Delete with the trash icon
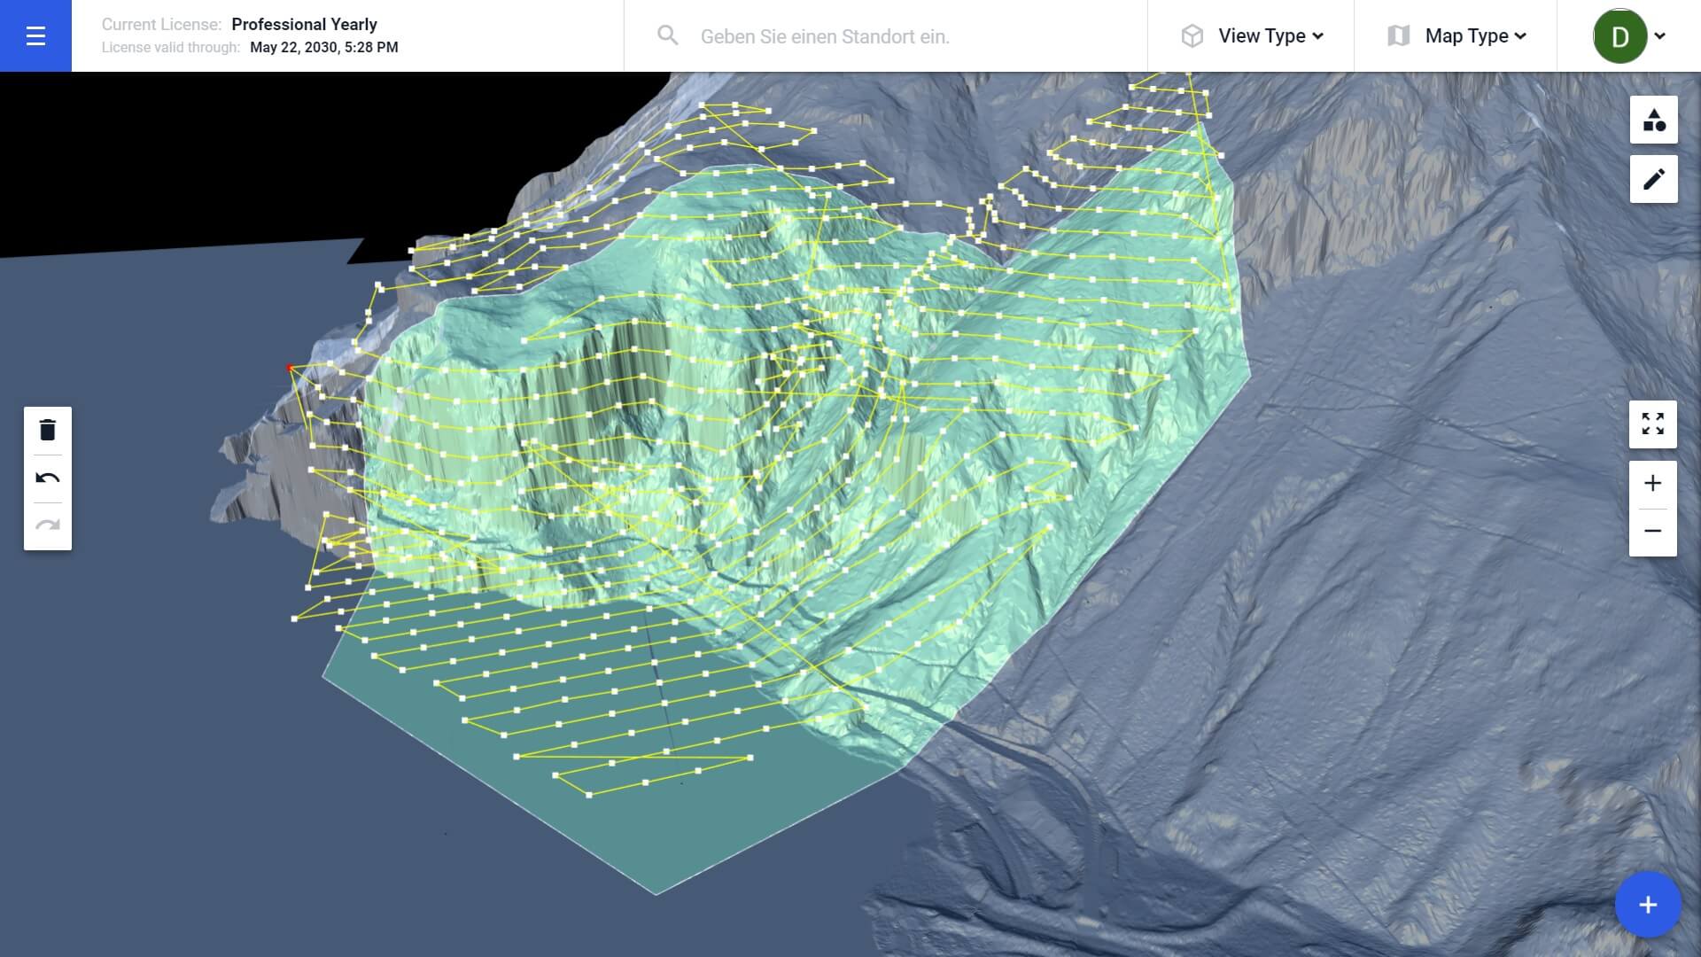This screenshot has height=957, width=1701. (x=48, y=431)
